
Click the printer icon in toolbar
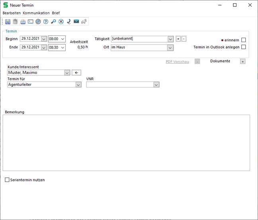pyautogui.click(x=23, y=21)
